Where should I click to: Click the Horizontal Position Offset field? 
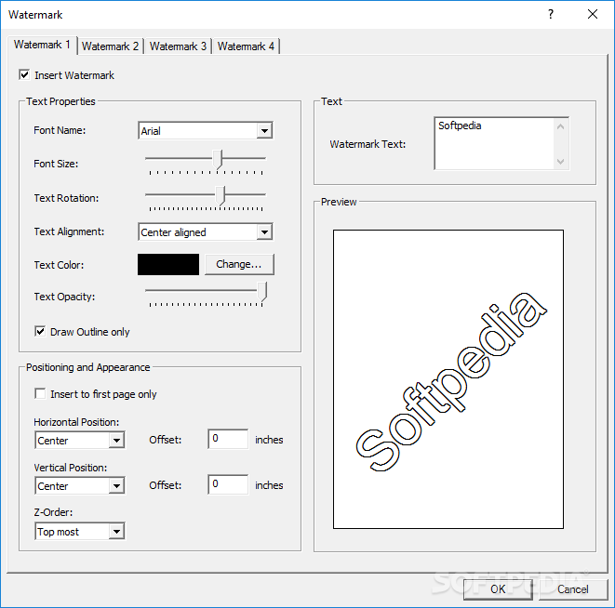point(228,439)
